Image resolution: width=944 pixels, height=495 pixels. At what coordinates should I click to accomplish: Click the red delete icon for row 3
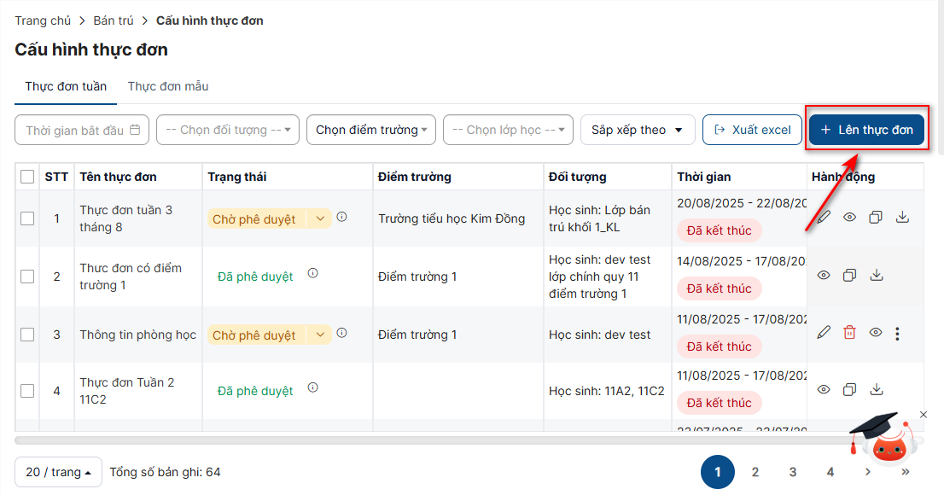point(849,333)
